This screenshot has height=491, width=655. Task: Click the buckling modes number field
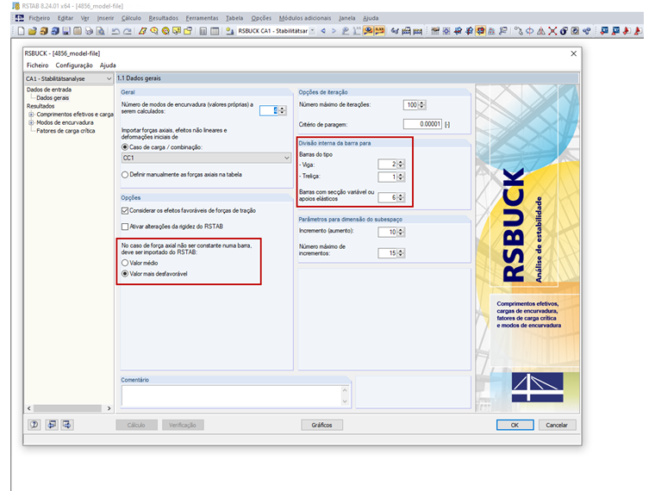pyautogui.click(x=269, y=110)
